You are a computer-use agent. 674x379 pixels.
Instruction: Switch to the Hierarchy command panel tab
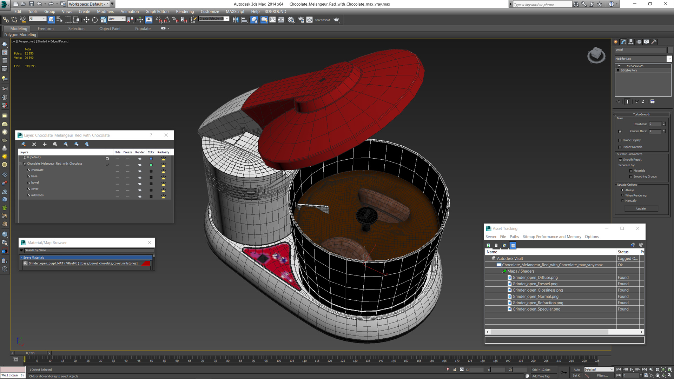click(631, 42)
